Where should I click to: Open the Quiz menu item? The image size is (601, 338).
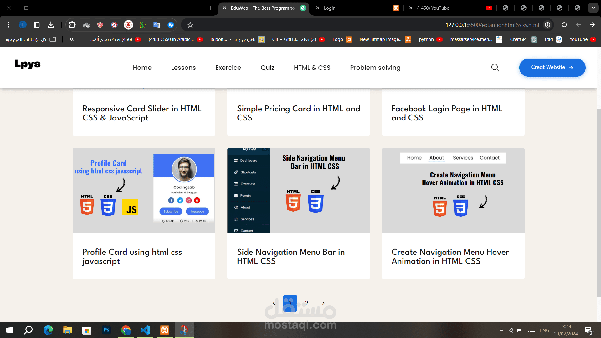(x=267, y=67)
